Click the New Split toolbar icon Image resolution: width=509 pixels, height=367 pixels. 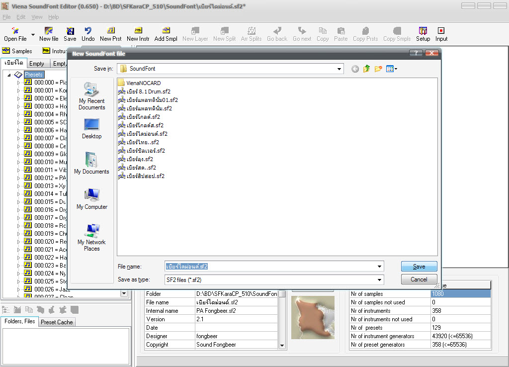(224, 34)
